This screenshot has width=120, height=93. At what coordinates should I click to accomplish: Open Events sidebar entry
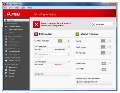coord(11,76)
